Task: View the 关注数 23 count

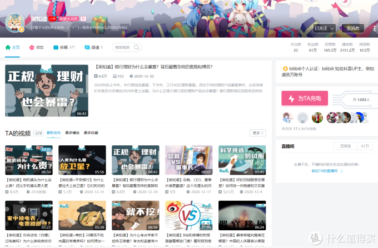Action: tap(296, 47)
